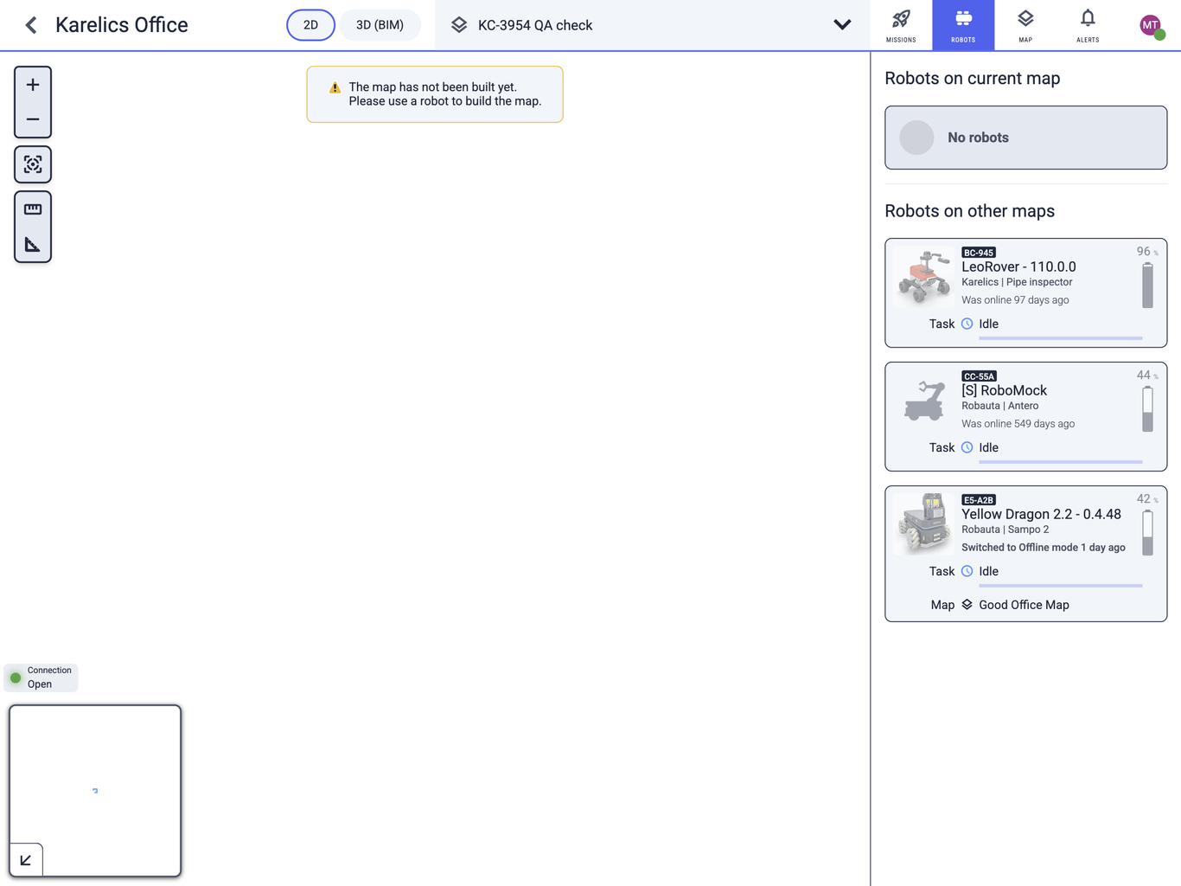1181x886 pixels.
Task: Click the clock icon in LeoRover's task row
Action: tap(967, 324)
